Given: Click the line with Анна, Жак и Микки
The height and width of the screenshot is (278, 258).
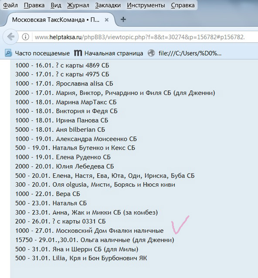Looking at the screenshot, I should click(x=86, y=212).
